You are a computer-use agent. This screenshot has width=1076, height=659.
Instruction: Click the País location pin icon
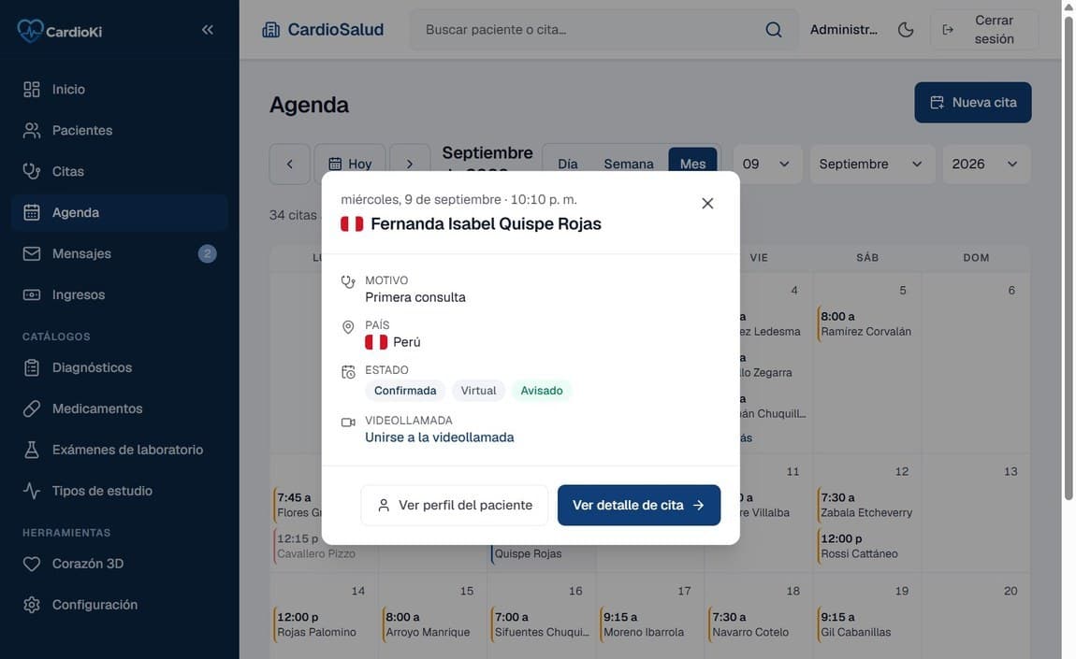[x=349, y=327]
